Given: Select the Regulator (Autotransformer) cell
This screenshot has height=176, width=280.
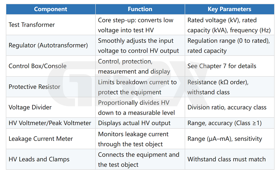Looking at the screenshot, I should click(x=51, y=45).
